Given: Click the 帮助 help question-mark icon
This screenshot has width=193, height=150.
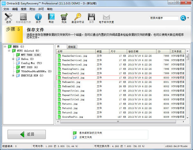Looking at the screenshot, I should pos(51,18).
